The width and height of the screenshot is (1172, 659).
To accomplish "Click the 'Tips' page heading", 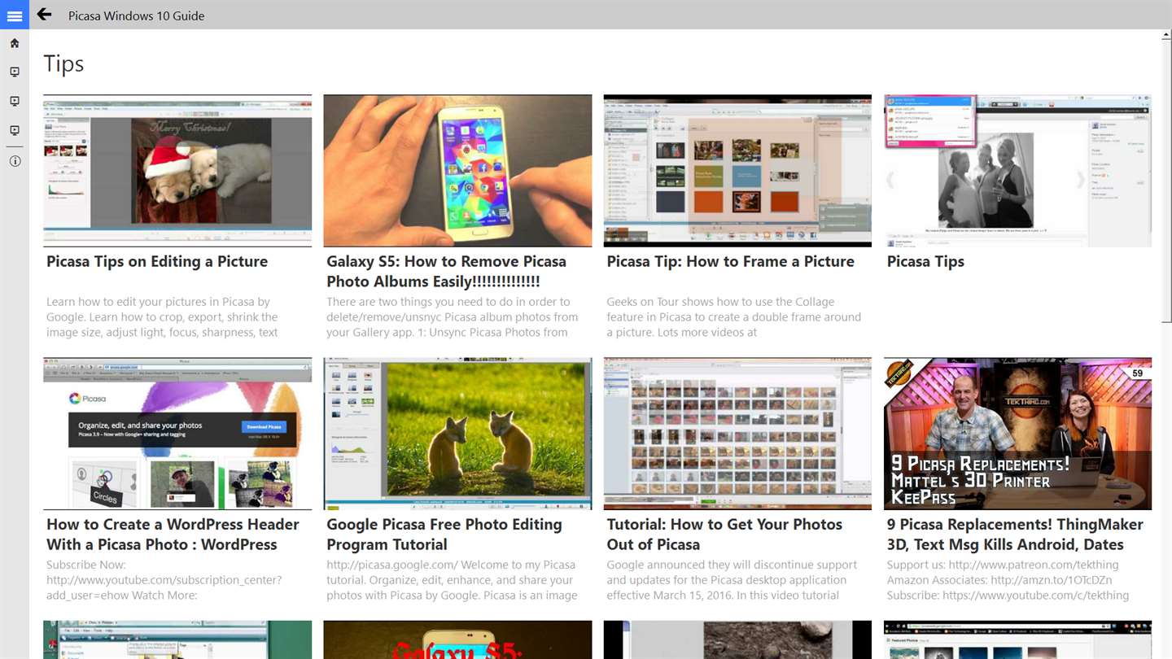I will pos(63,63).
